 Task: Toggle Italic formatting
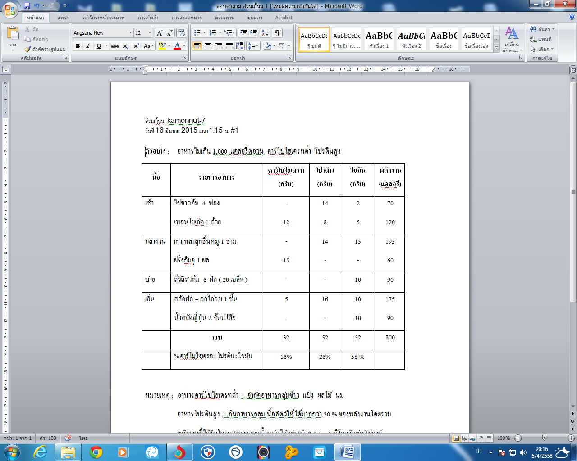point(88,46)
